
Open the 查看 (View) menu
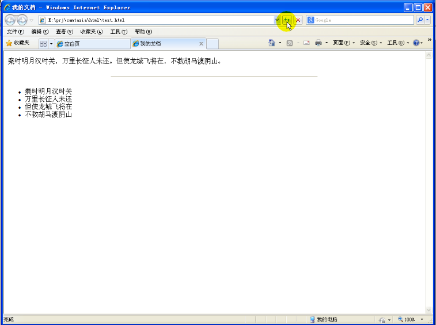click(x=64, y=32)
